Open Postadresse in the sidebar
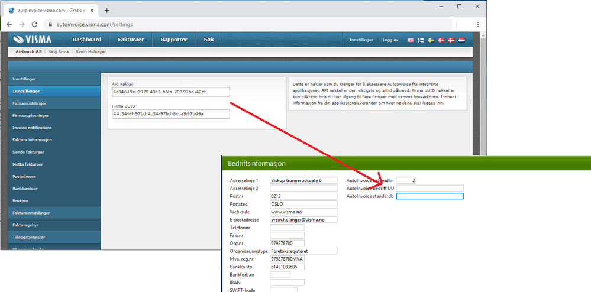Image resolution: width=591 pixels, height=292 pixels. point(54,176)
